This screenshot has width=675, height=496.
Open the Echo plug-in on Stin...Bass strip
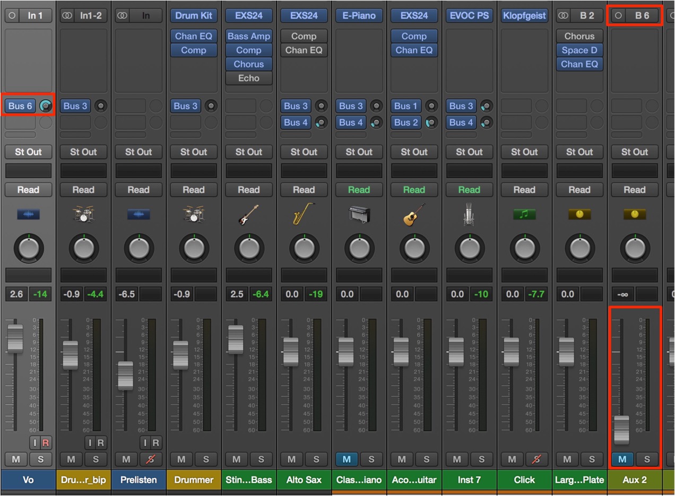(249, 78)
